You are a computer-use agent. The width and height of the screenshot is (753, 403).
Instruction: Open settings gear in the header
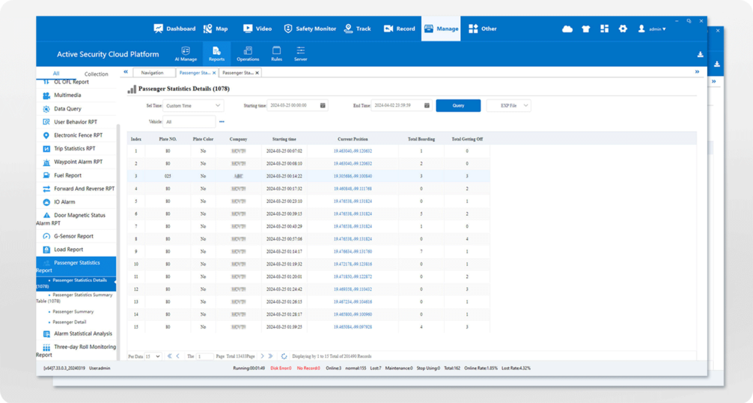(x=623, y=29)
